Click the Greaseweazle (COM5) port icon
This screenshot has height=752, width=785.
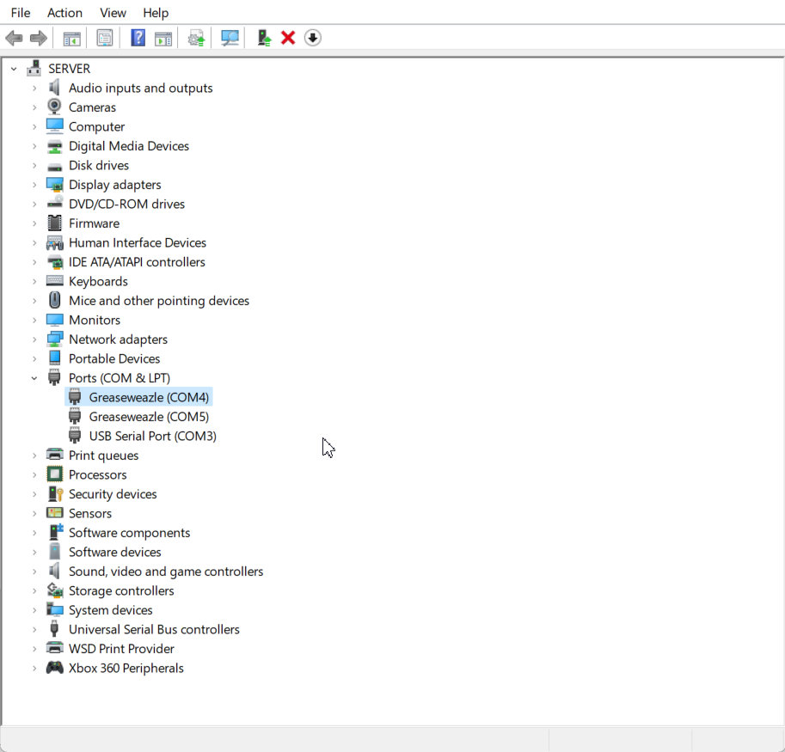[x=75, y=416]
